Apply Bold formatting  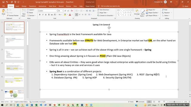click(40, 15)
